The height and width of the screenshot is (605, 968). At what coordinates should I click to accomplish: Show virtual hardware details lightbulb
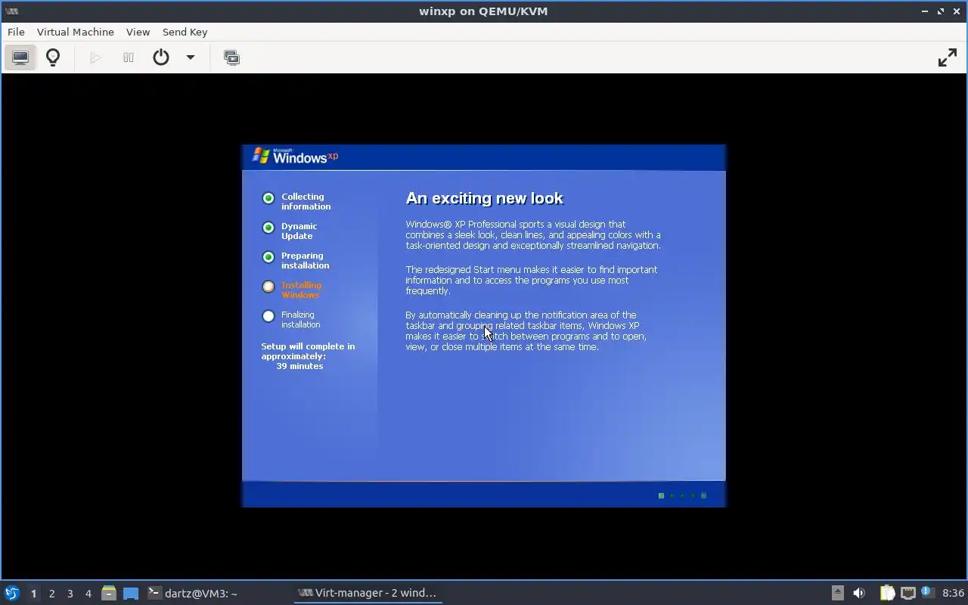pyautogui.click(x=53, y=57)
